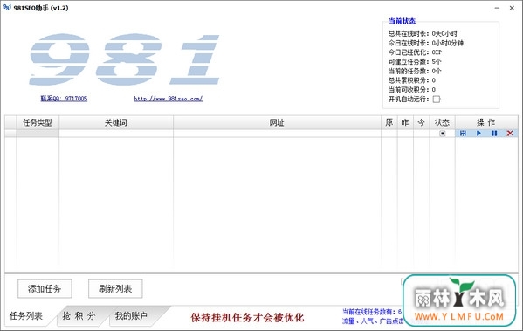Click the 当前可收积分 status line
The height and width of the screenshot is (331, 523).
tap(412, 89)
